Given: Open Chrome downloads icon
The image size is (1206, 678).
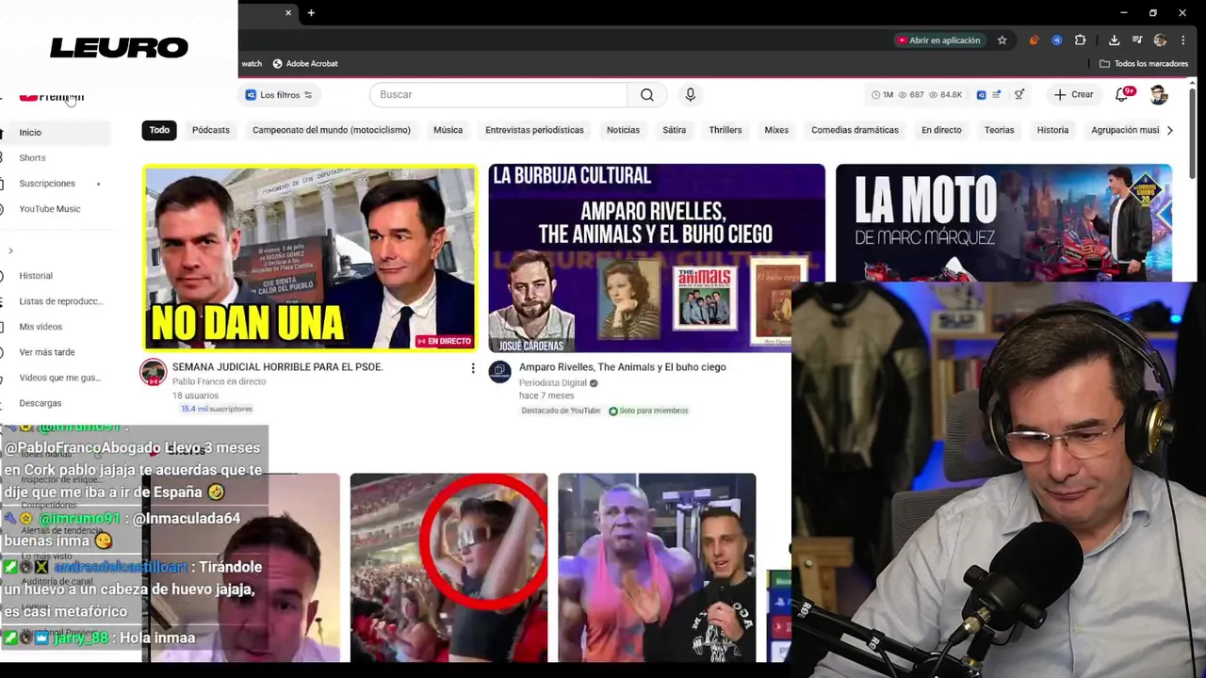Looking at the screenshot, I should 1114,40.
